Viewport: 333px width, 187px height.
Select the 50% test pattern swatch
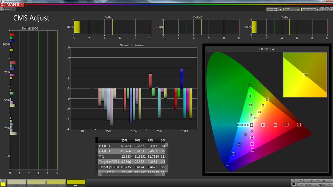tap(36, 182)
